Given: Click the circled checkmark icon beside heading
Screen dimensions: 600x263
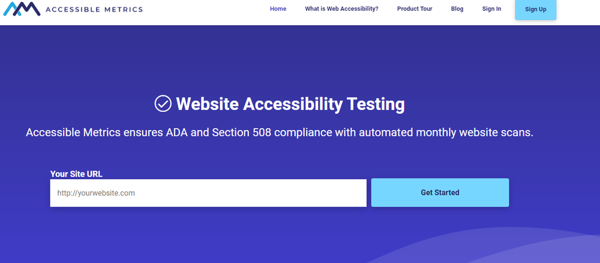Looking at the screenshot, I should click(163, 104).
